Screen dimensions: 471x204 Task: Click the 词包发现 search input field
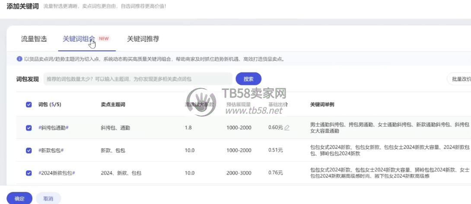(138, 79)
